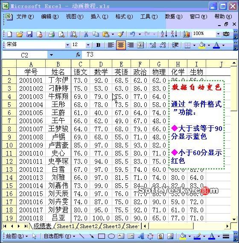Image resolution: width=239 pixels, height=243 pixels.
Task: Click the Chart Wizard icon
Action: coord(187,34)
